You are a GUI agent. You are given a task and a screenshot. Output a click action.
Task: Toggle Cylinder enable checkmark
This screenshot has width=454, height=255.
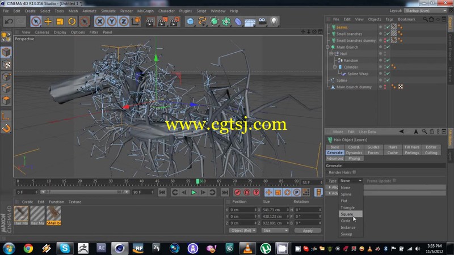(388, 67)
